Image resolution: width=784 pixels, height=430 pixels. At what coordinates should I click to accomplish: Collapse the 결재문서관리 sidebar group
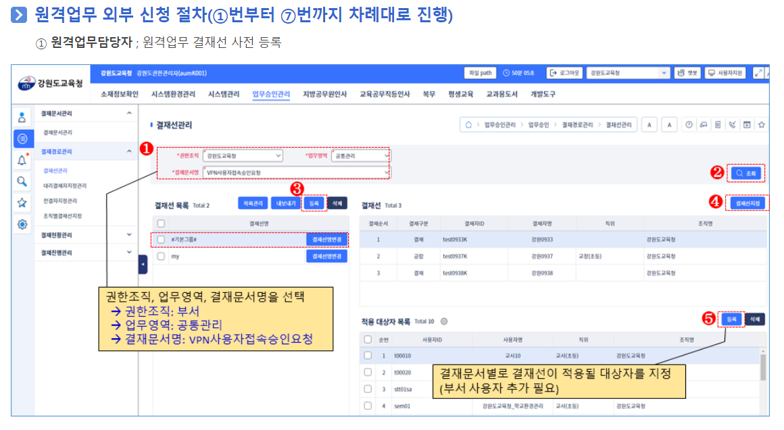point(129,113)
